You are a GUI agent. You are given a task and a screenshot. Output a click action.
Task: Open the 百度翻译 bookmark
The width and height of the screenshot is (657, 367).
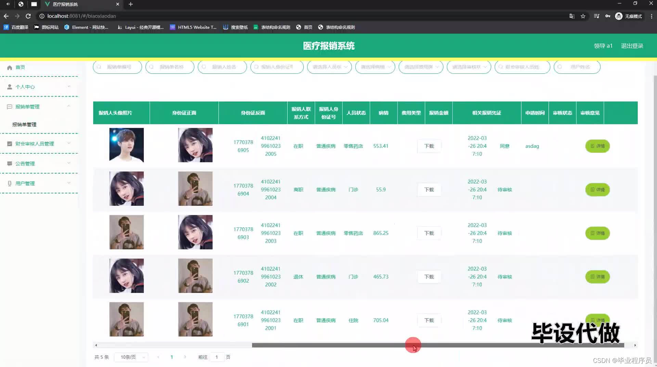tap(16, 27)
